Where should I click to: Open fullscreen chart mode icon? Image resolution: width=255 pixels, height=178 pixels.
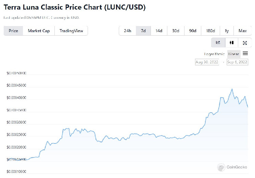pyautogui.click(x=245, y=43)
